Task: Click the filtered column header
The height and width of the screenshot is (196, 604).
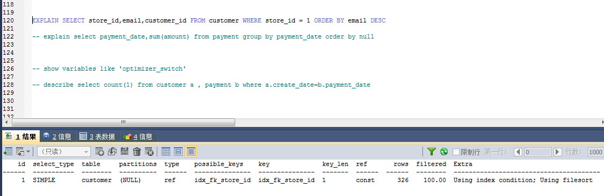Action: click(431, 164)
